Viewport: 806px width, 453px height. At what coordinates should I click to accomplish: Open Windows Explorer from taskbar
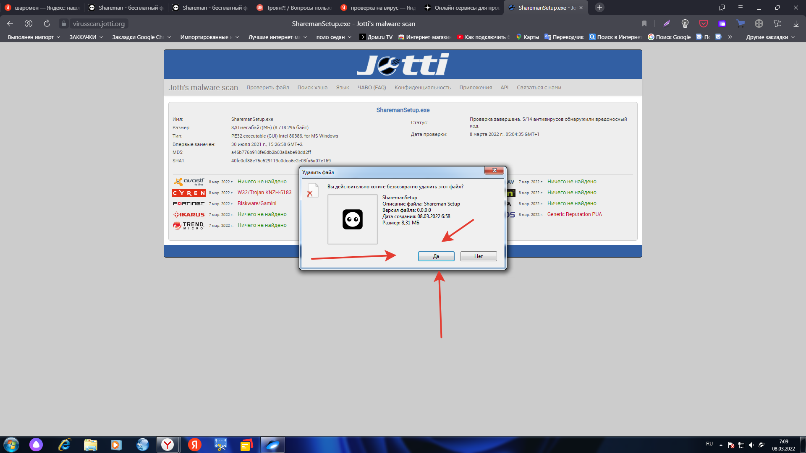pos(90,445)
